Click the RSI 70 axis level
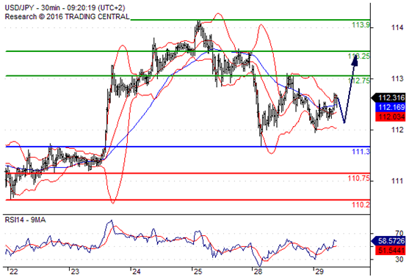 399,233
